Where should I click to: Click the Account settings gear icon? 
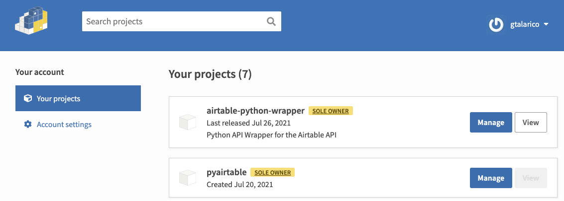(28, 125)
